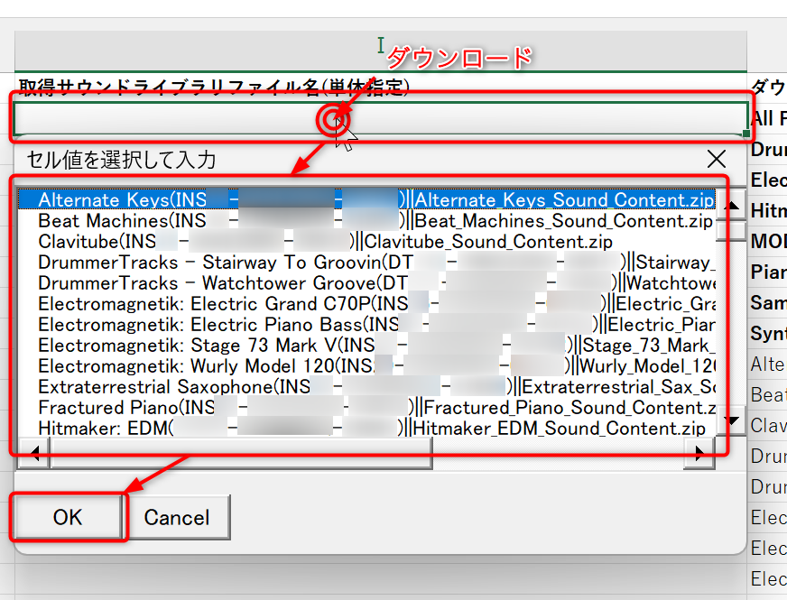Choose Extraterrestrial Saxophone from the list
The height and width of the screenshot is (600, 787).
pyautogui.click(x=155, y=387)
